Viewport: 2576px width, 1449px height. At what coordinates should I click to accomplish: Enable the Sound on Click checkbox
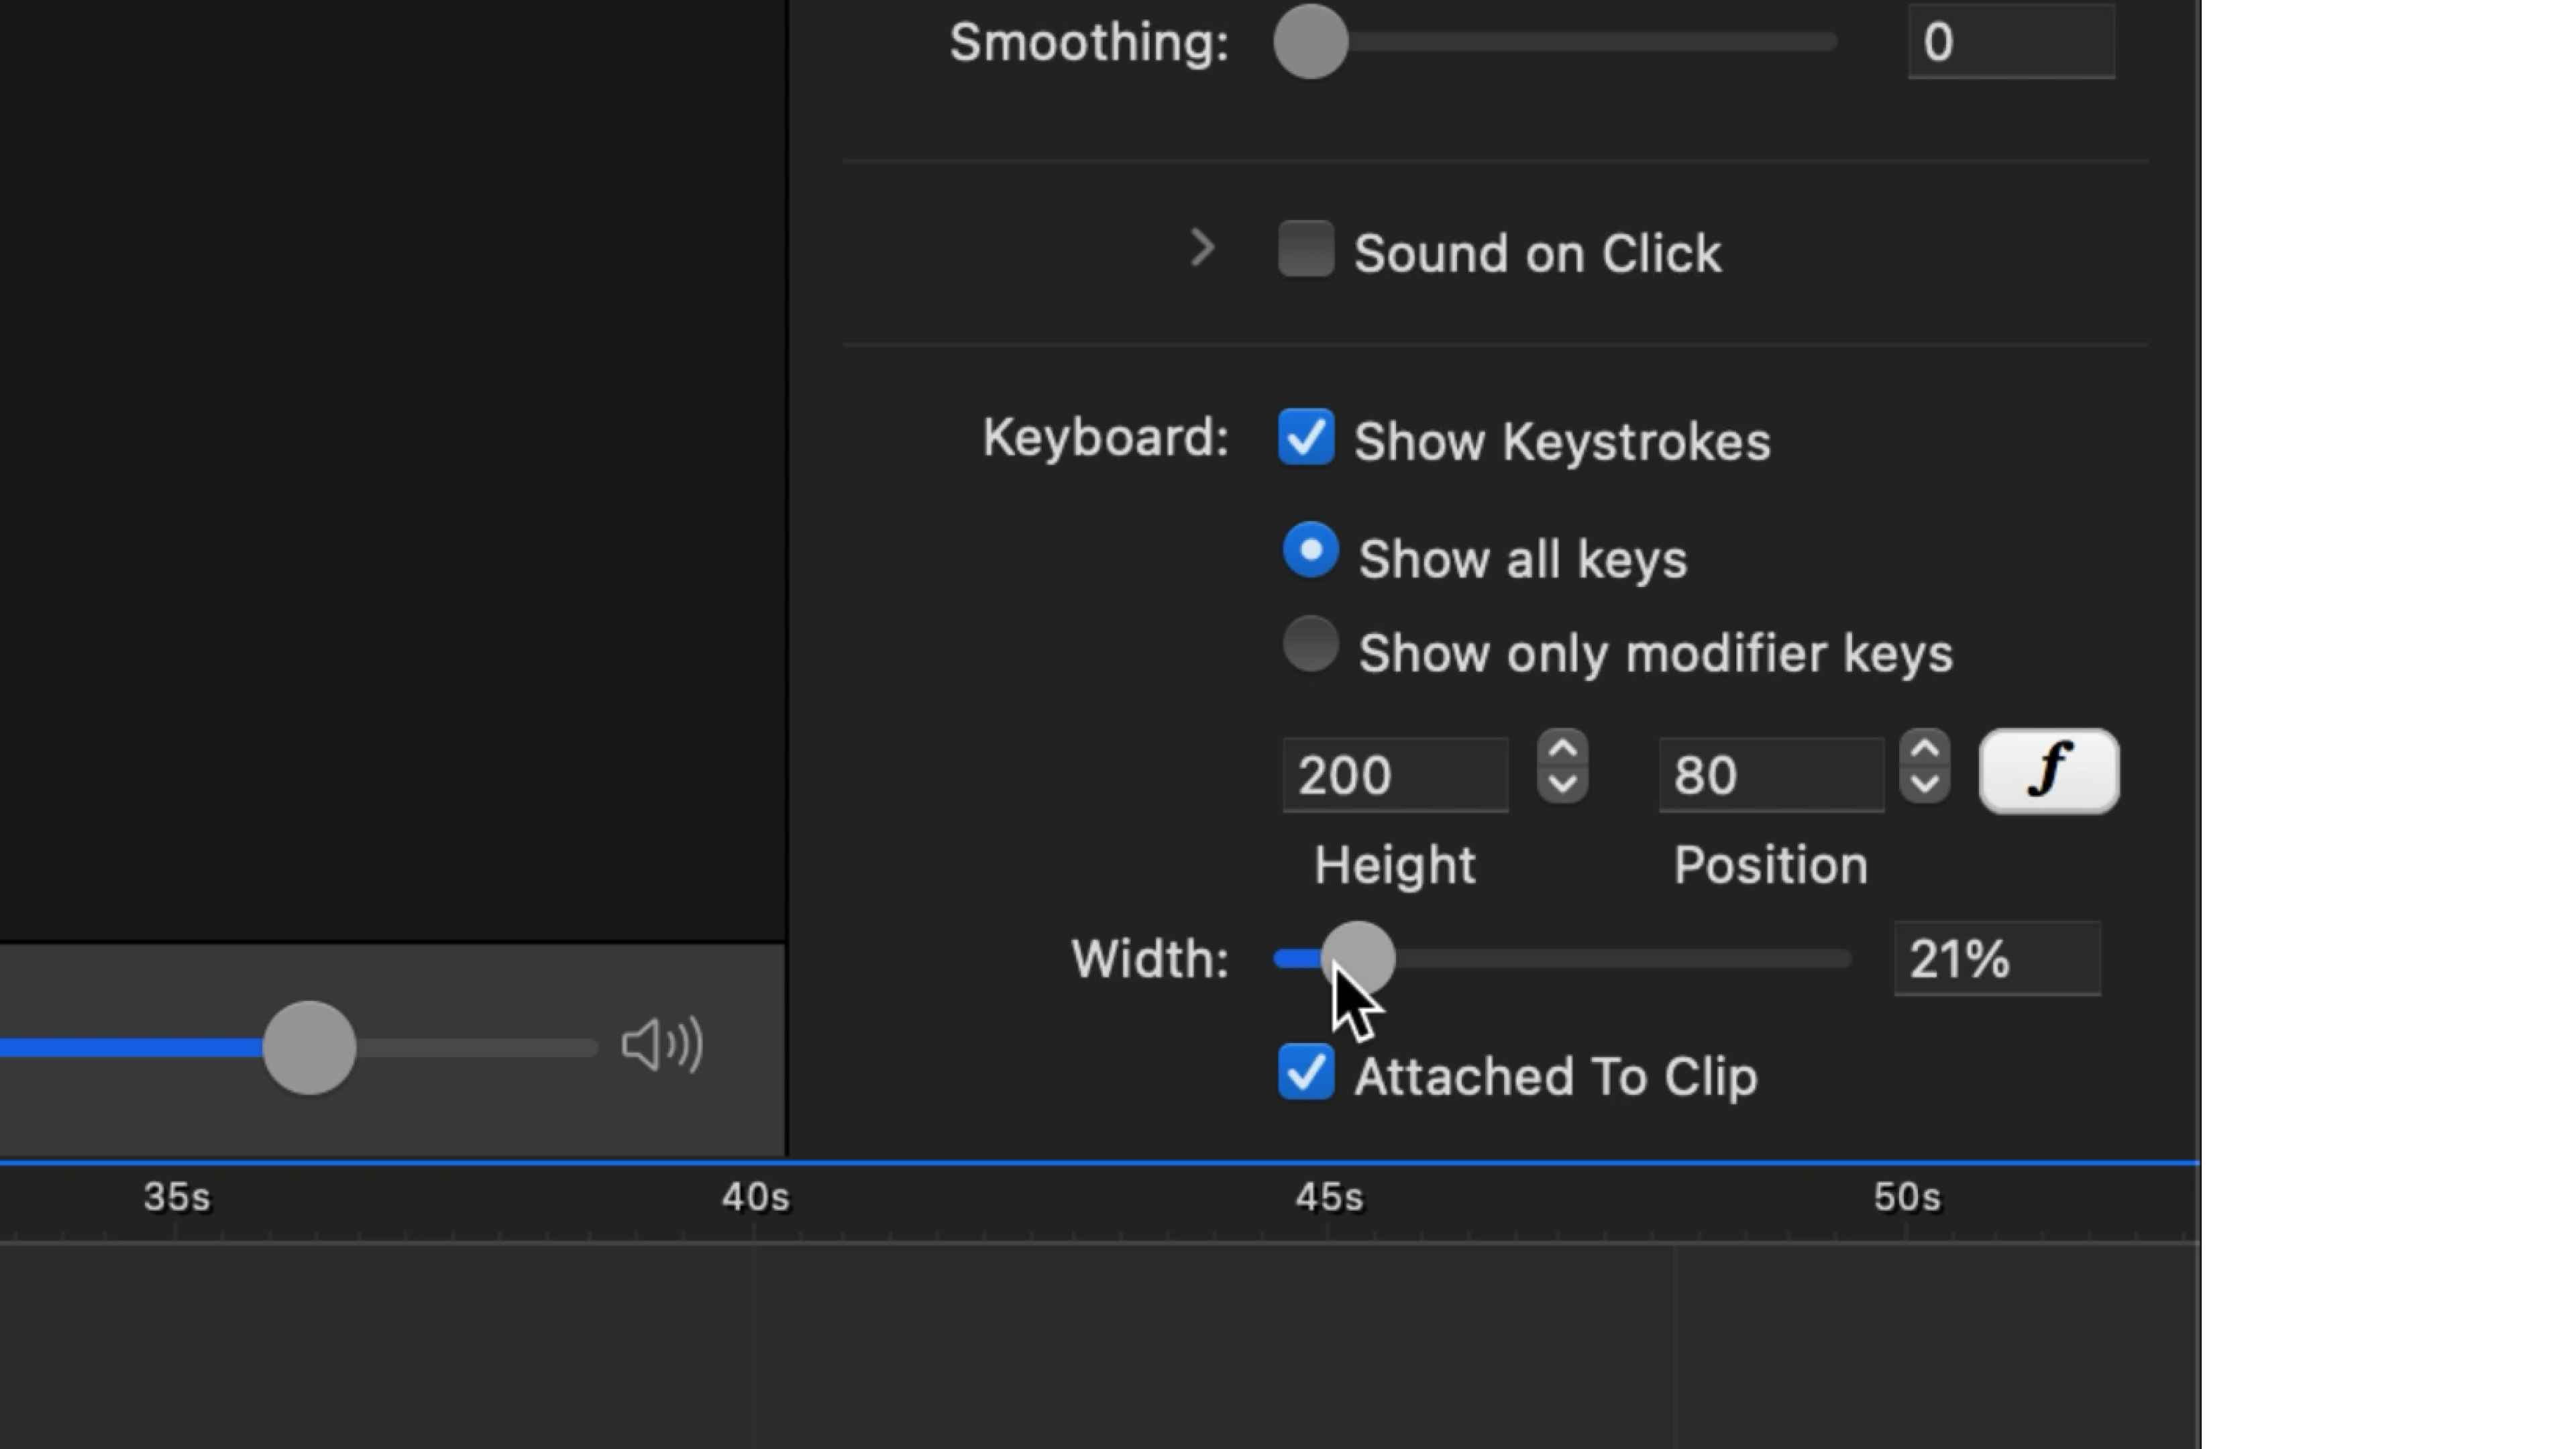(1306, 249)
